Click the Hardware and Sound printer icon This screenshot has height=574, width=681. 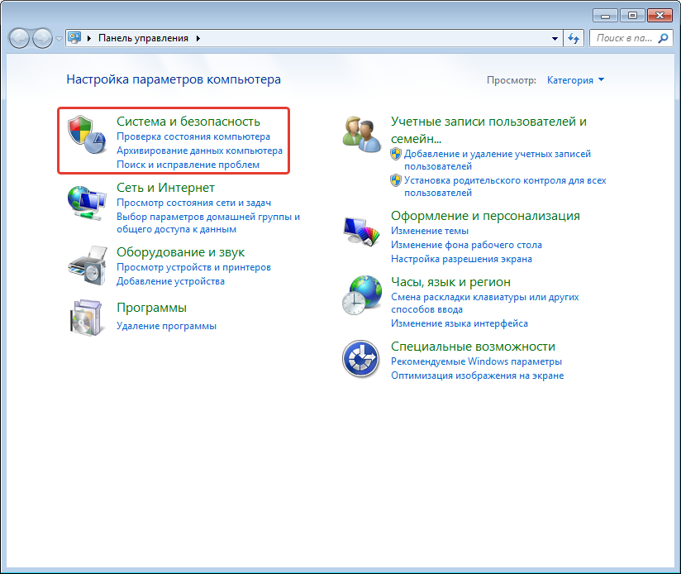point(86,265)
